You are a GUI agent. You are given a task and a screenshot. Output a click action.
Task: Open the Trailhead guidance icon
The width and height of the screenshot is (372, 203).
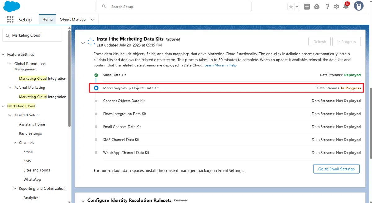(x=317, y=7)
